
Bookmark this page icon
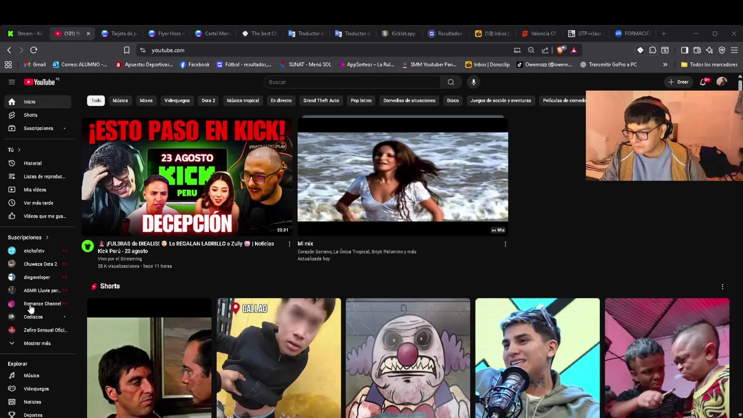(x=127, y=50)
